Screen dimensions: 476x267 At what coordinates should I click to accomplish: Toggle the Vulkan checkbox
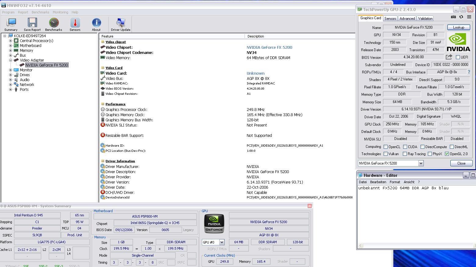tap(386, 154)
